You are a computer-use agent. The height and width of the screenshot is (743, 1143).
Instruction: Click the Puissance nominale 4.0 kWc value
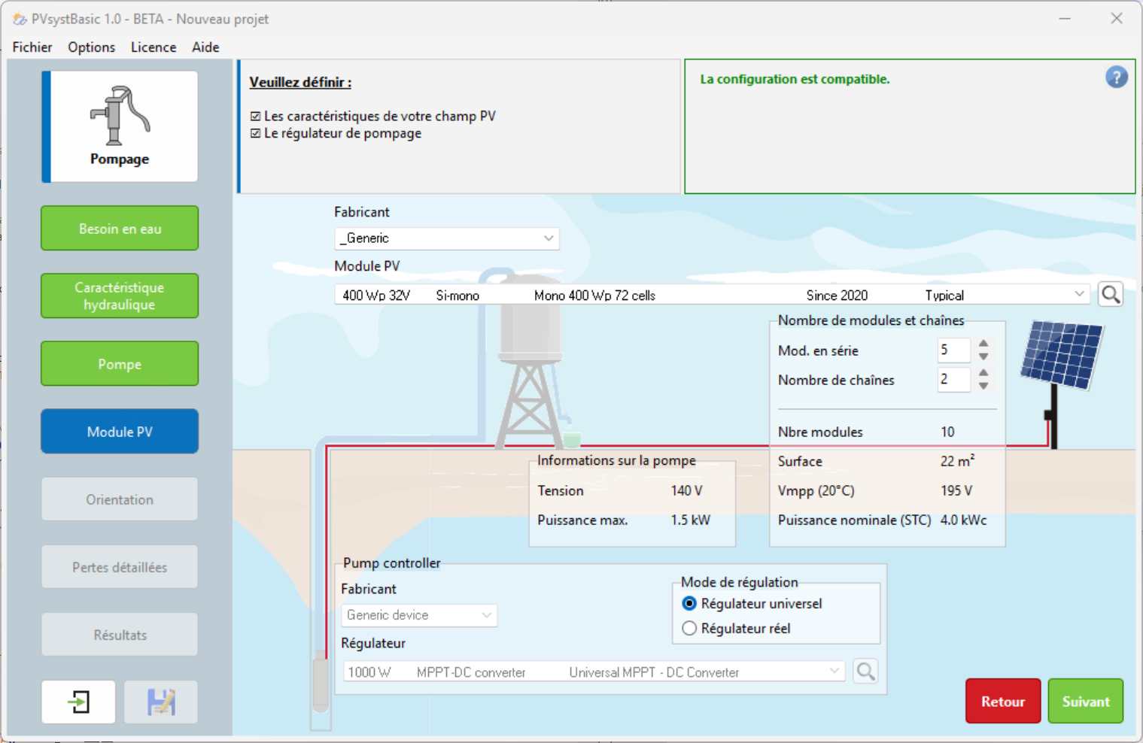963,520
